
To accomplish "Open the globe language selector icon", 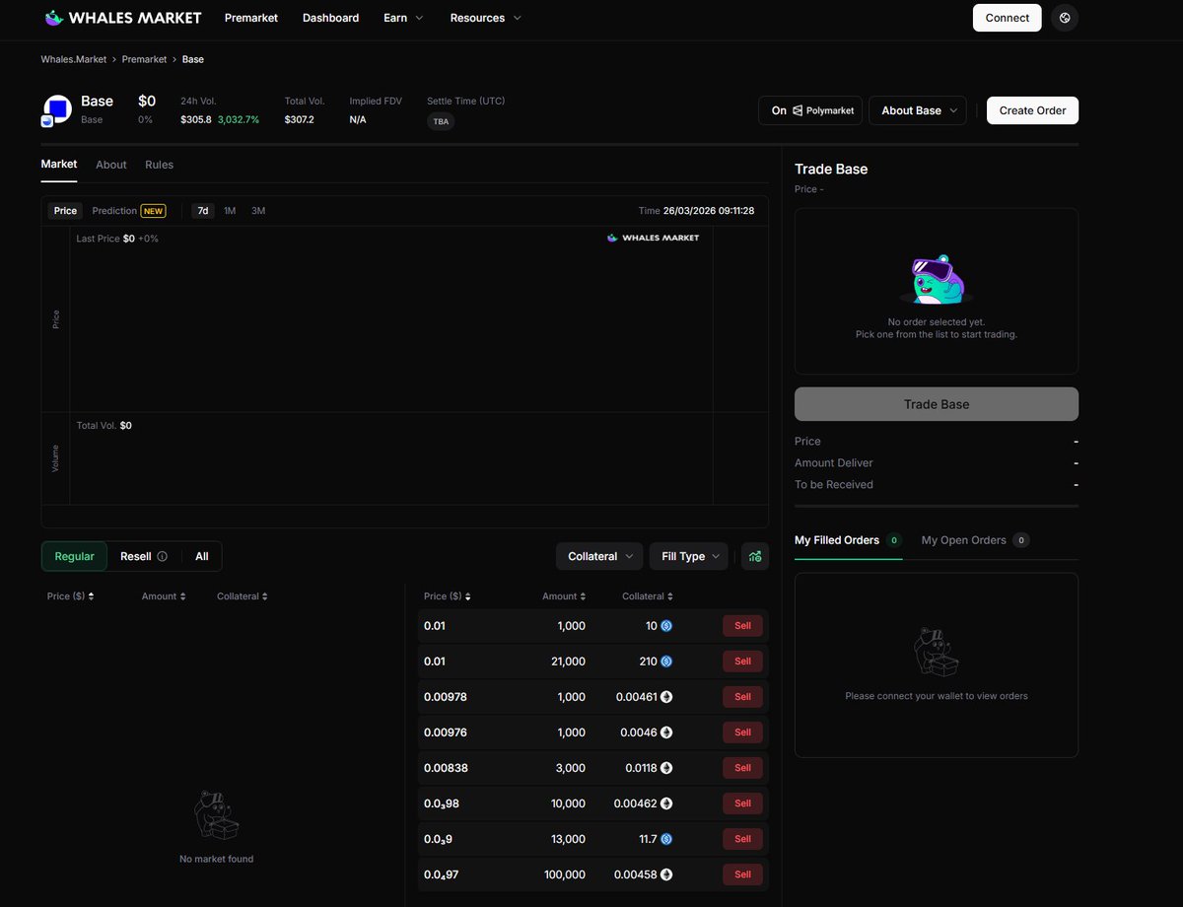I will pyautogui.click(x=1065, y=18).
